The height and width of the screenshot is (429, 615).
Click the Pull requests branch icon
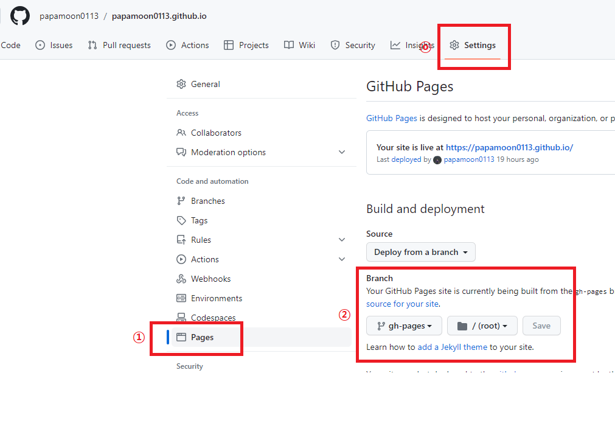coord(92,45)
